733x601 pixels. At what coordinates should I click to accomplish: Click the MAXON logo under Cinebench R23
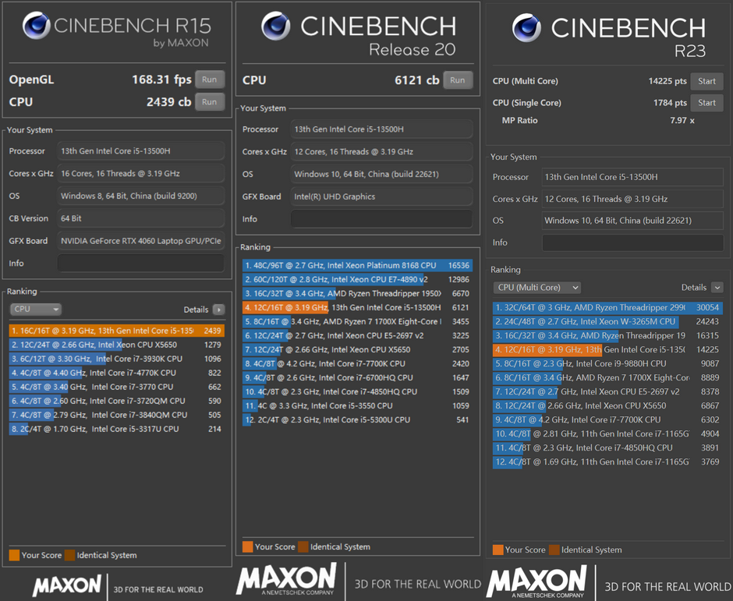click(x=536, y=582)
